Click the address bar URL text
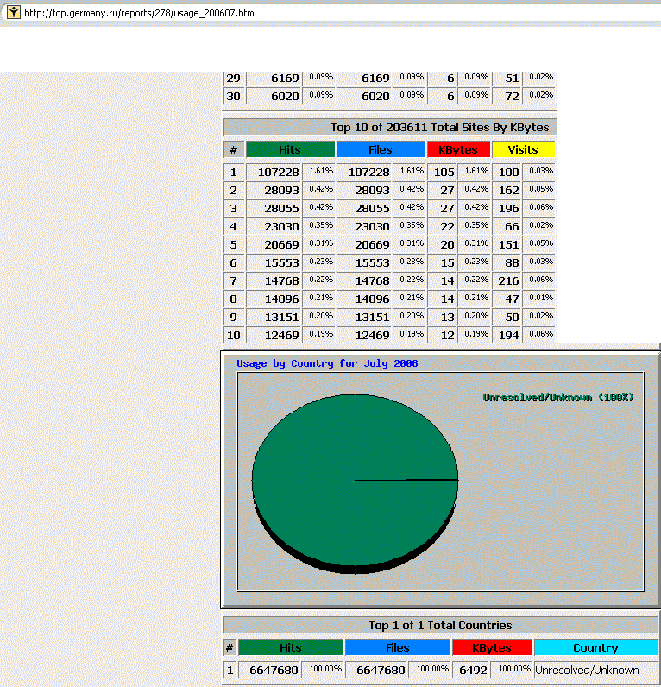661x687 pixels. [140, 13]
